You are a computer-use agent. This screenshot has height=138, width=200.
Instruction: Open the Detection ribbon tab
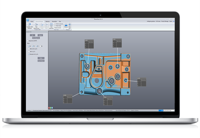click(47, 21)
